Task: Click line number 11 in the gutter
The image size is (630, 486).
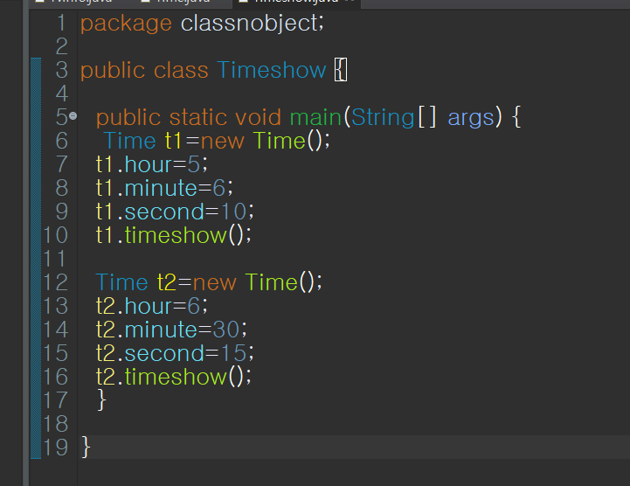Action: pos(55,259)
